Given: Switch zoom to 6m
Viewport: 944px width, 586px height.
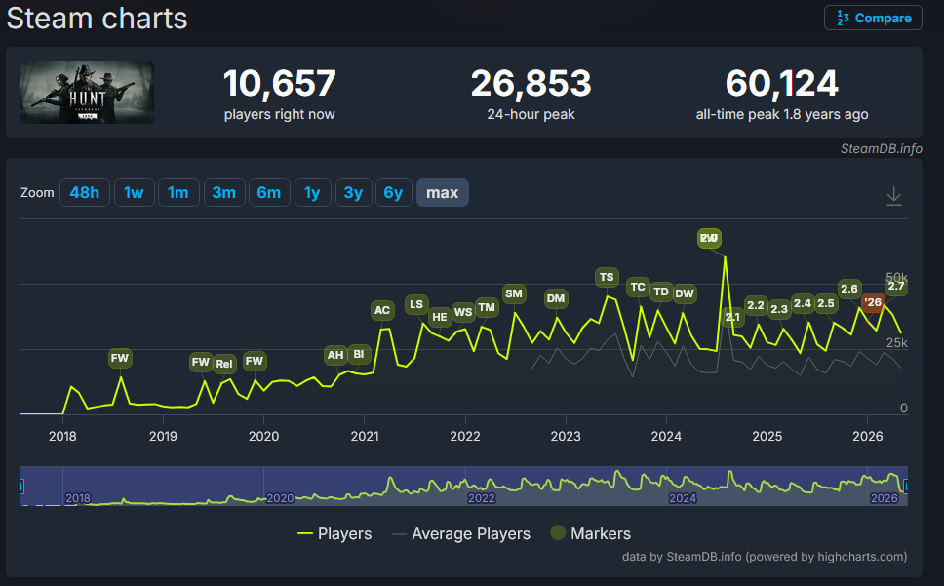Looking at the screenshot, I should click(x=269, y=192).
